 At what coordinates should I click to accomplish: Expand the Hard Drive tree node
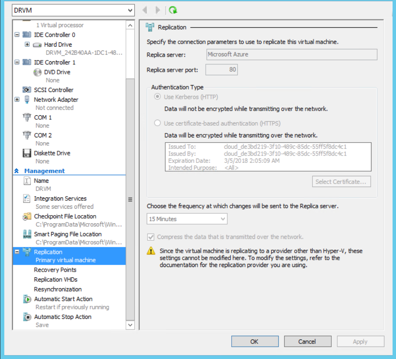click(x=27, y=44)
